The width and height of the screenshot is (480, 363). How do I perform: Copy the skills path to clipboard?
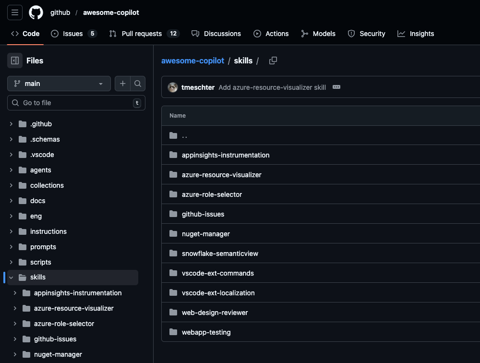point(273,60)
